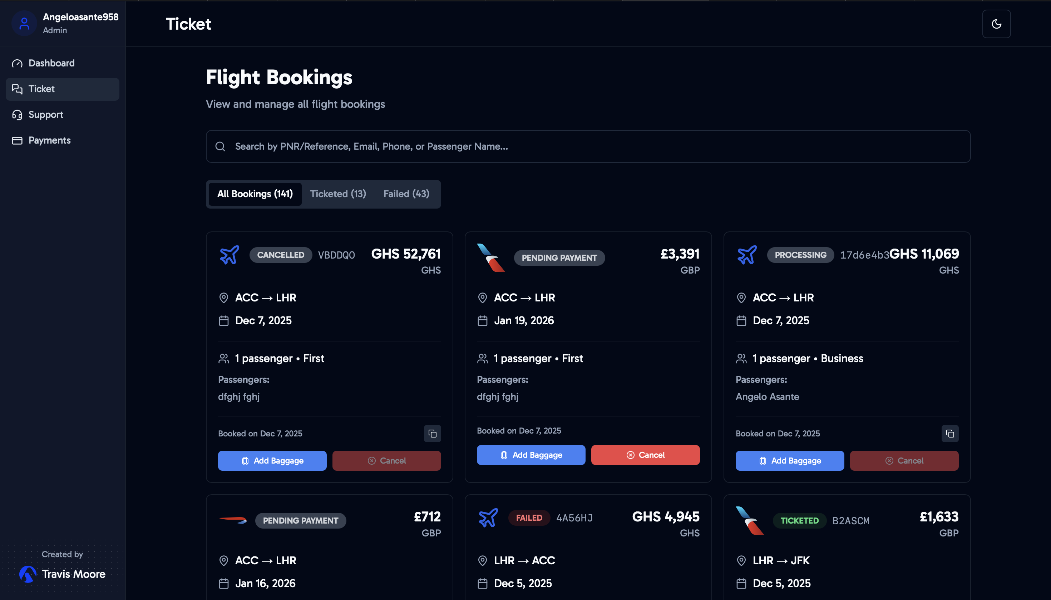This screenshot has width=1051, height=600.
Task: Click the Travis Moore creator logo
Action: pos(28,574)
